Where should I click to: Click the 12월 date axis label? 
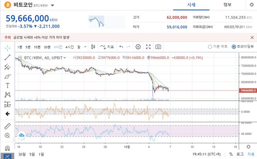[x=127, y=147]
